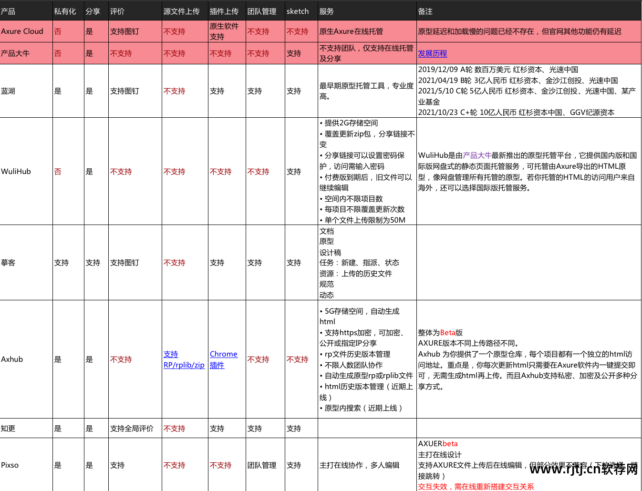Screen dimensions: 642x491
Task: Open the 支持 RP/rplib/zip link in Axhub row
Action: (184, 359)
